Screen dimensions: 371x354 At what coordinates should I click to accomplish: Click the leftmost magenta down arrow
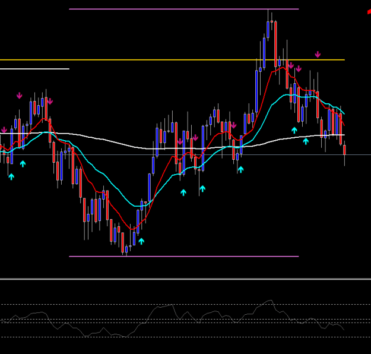(x=4, y=129)
